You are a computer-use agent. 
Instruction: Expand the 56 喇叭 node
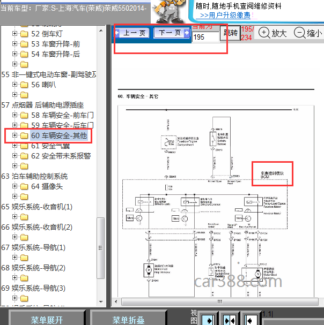14,85
